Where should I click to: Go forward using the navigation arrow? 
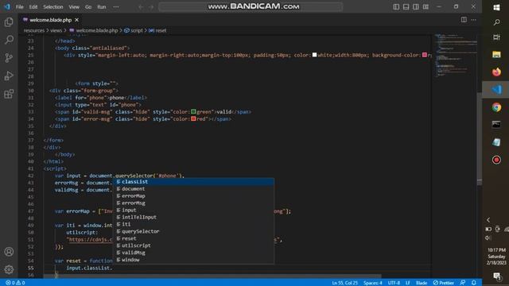pyautogui.click(x=151, y=7)
